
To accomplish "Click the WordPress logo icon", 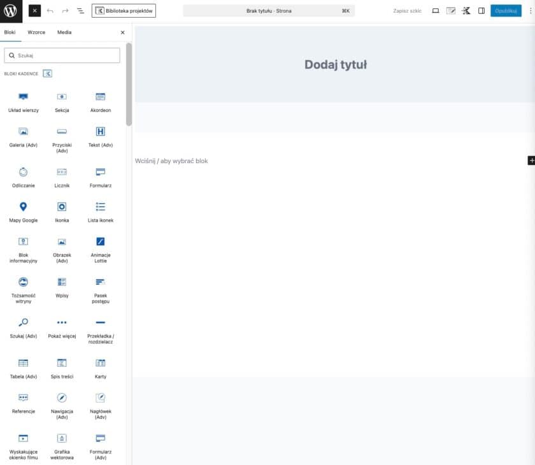I will (x=11, y=11).
